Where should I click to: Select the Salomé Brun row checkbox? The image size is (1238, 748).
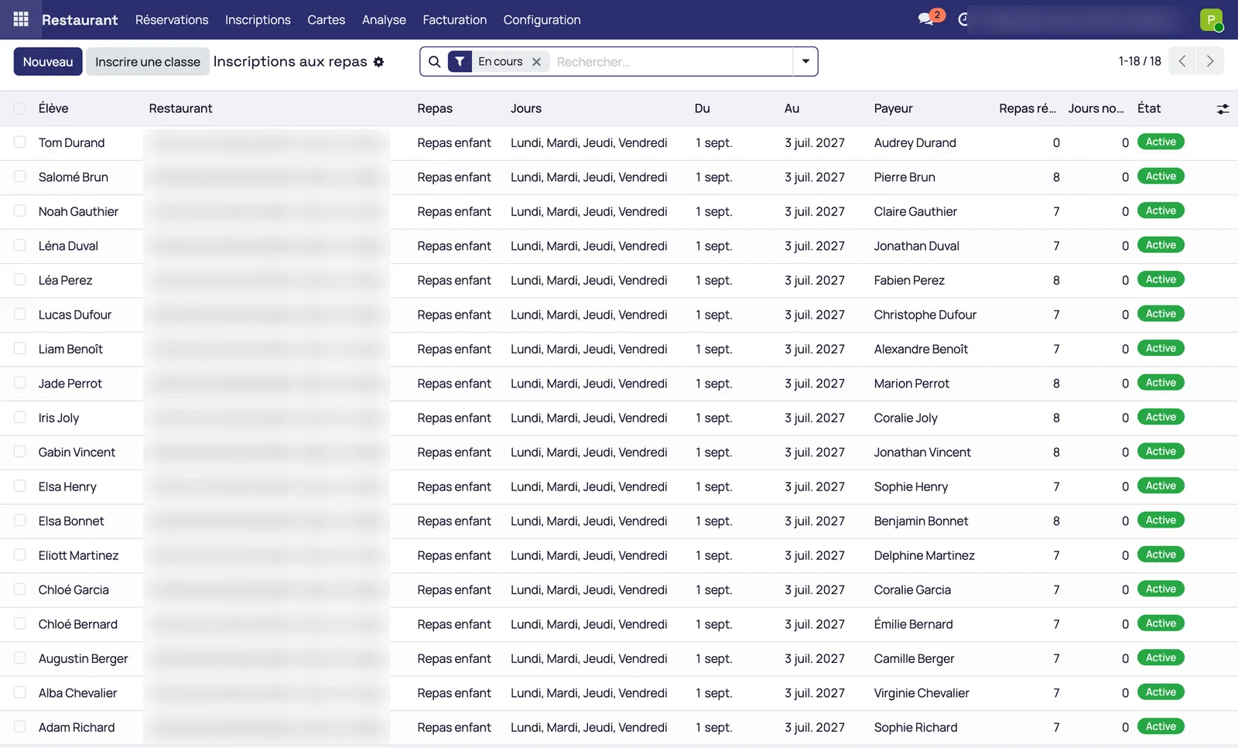(20, 177)
